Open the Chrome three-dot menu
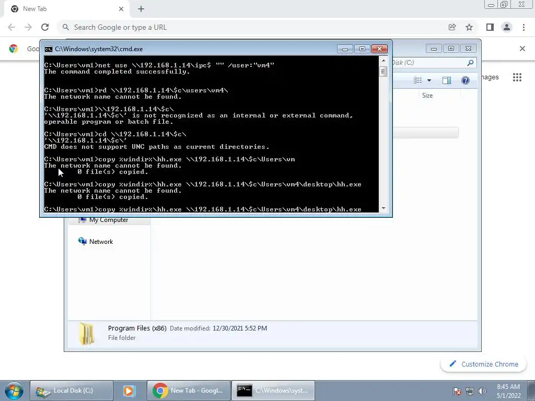This screenshot has width=535, height=401. (524, 27)
